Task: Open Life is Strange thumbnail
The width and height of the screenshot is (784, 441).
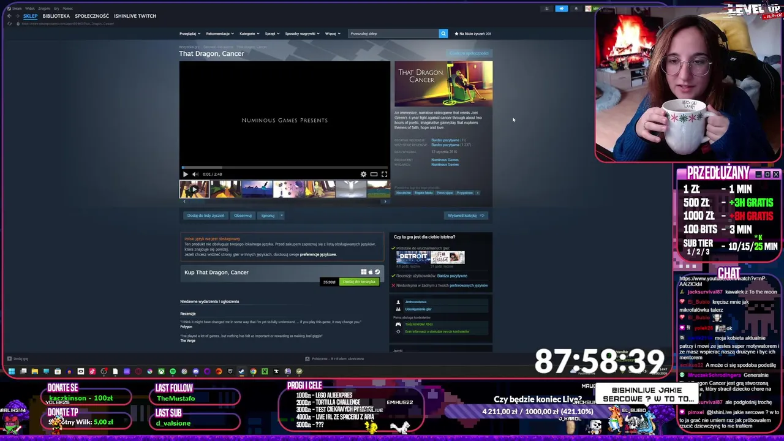Action: point(448,257)
